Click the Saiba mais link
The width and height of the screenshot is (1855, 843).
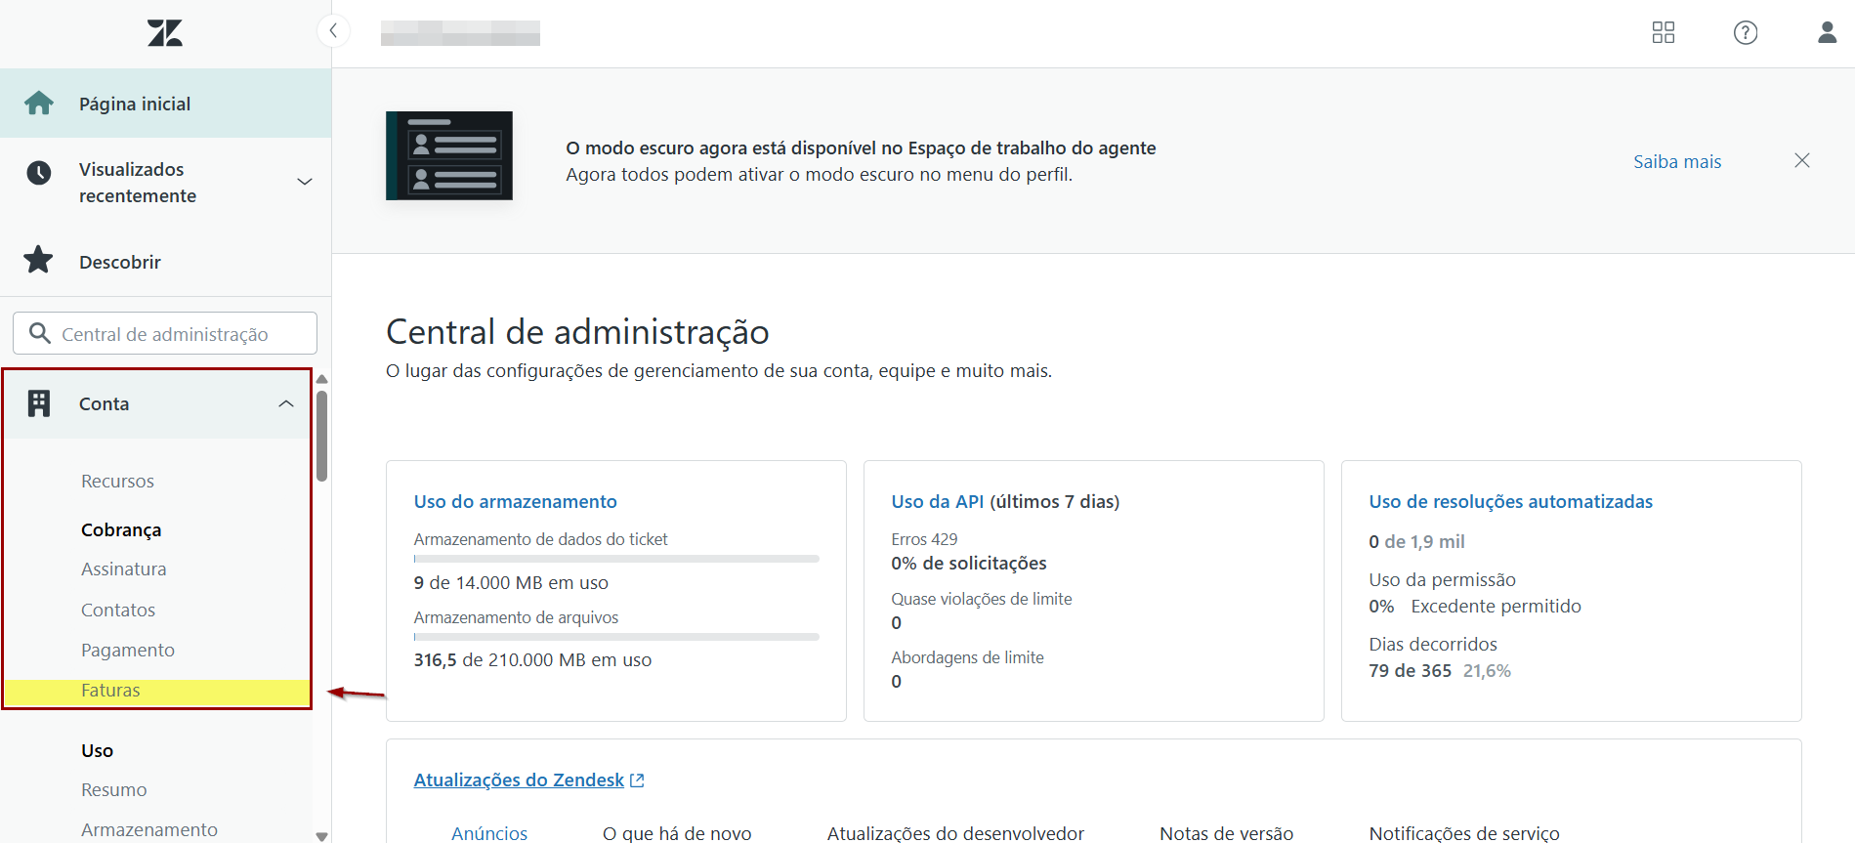point(1676,161)
